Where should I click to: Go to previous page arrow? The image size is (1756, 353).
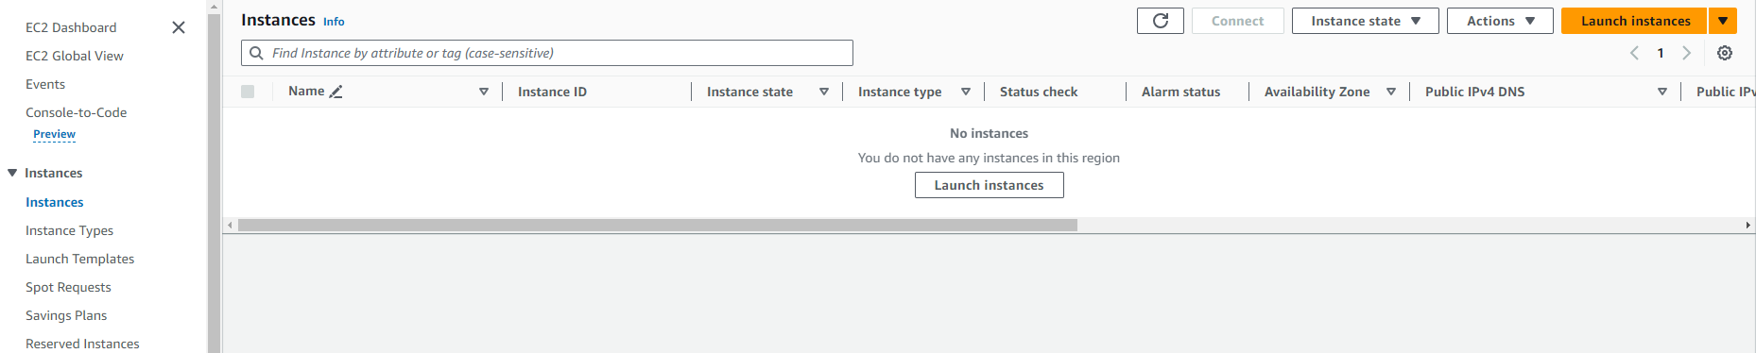point(1634,53)
